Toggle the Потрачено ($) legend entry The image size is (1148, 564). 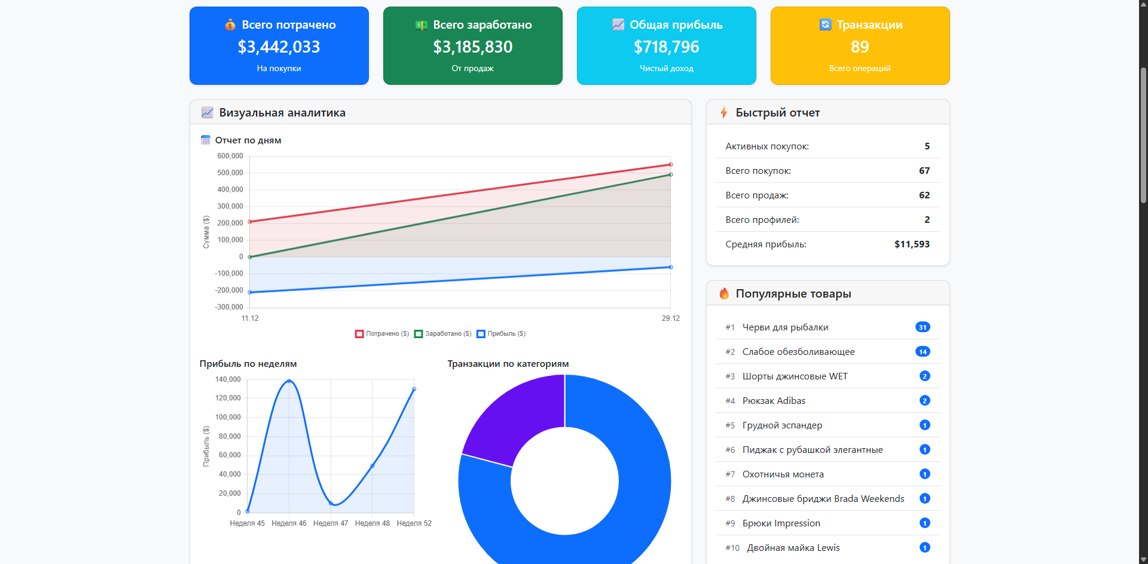coord(382,334)
